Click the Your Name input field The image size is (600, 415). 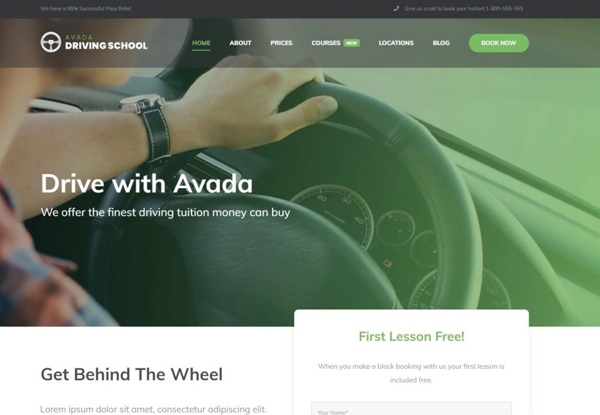tap(411, 409)
